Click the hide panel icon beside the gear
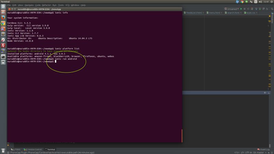This screenshot has height=154, width=274. point(269,93)
